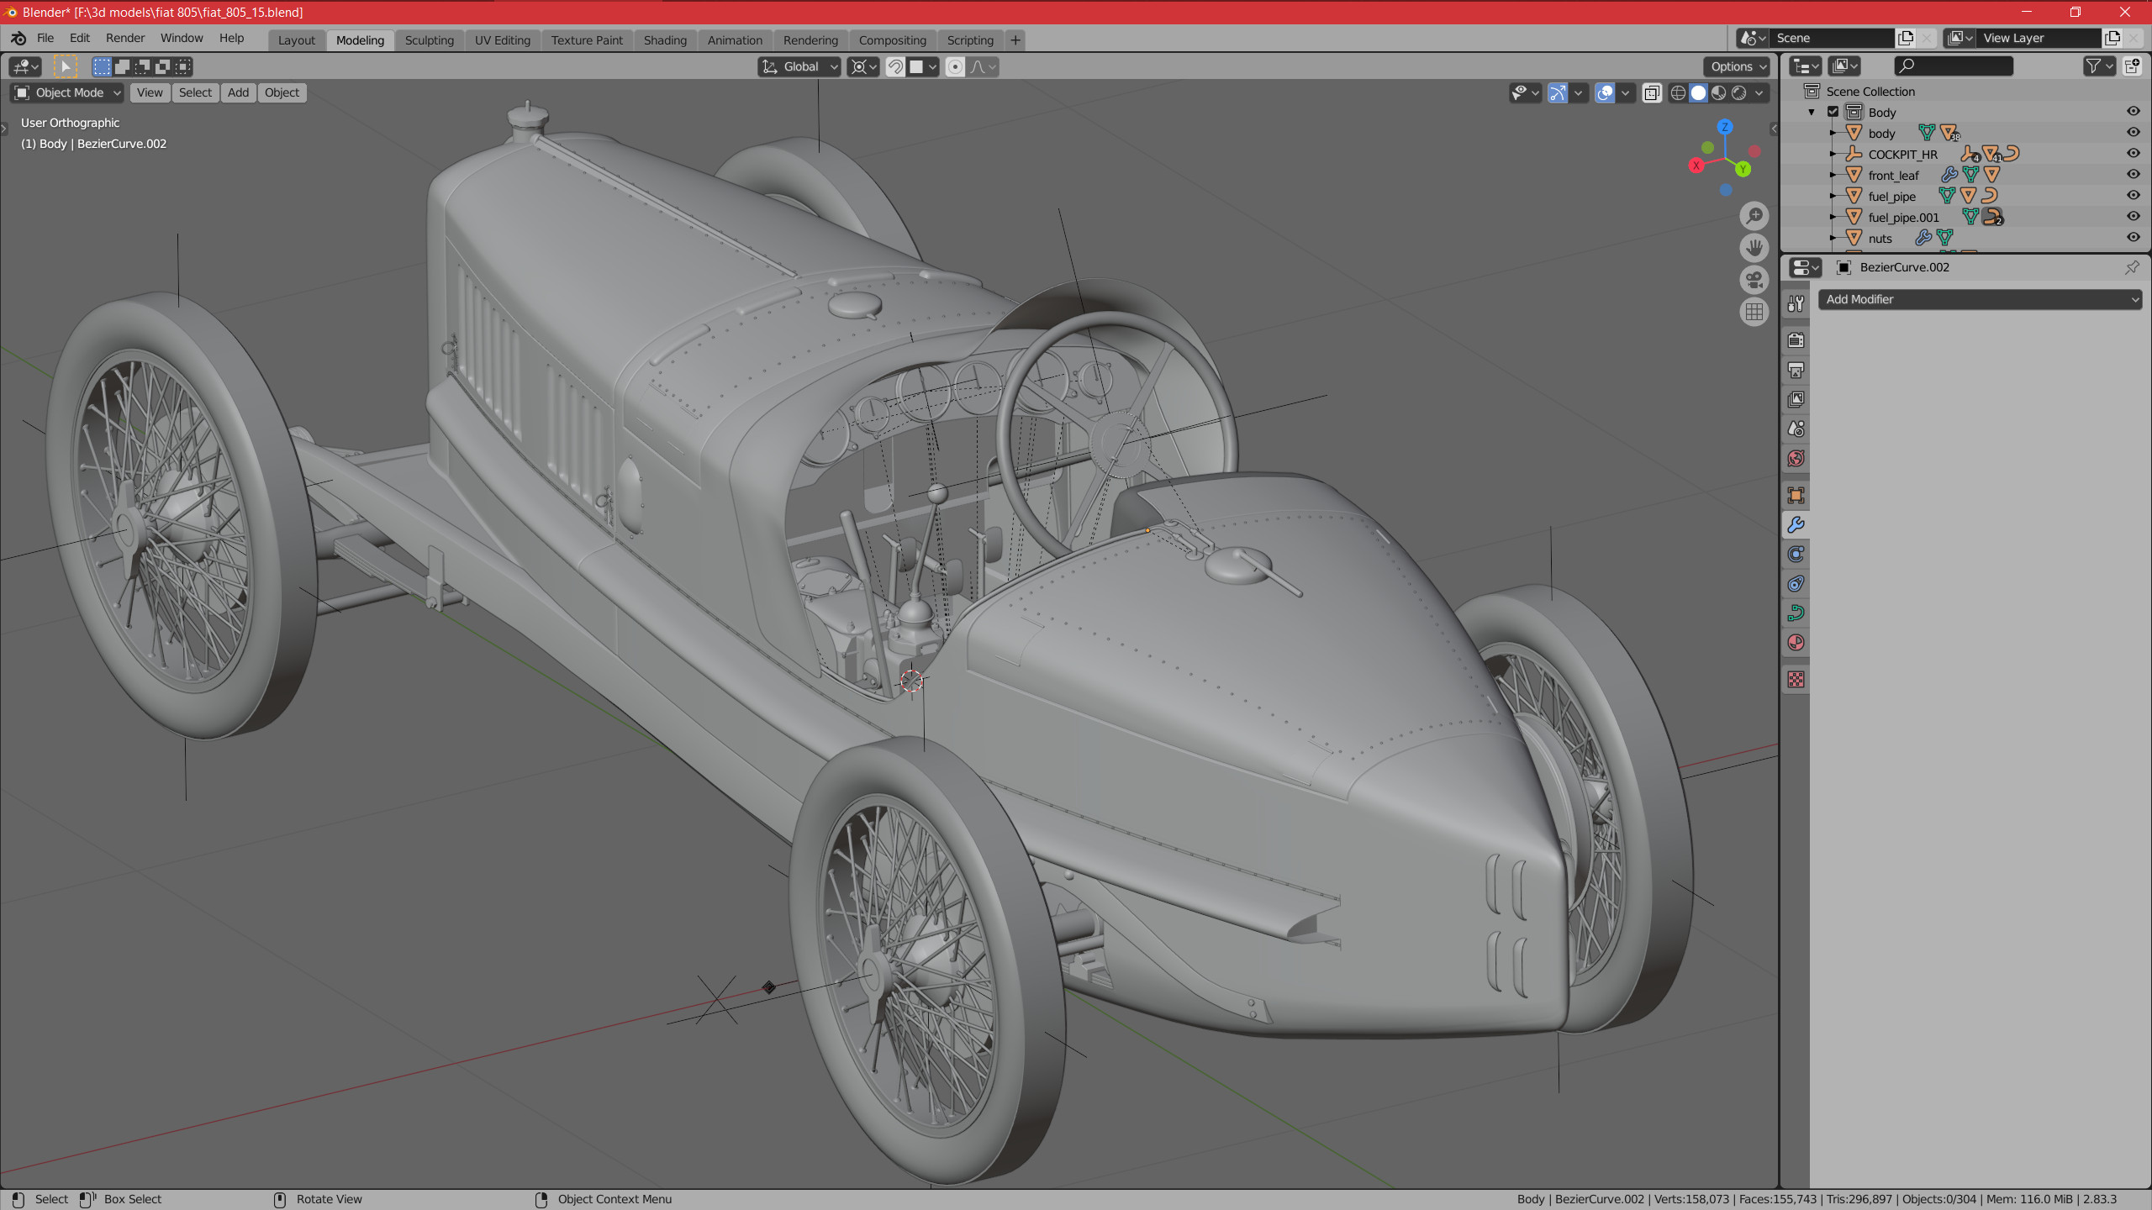Open viewport Options dropdown

tap(1737, 66)
